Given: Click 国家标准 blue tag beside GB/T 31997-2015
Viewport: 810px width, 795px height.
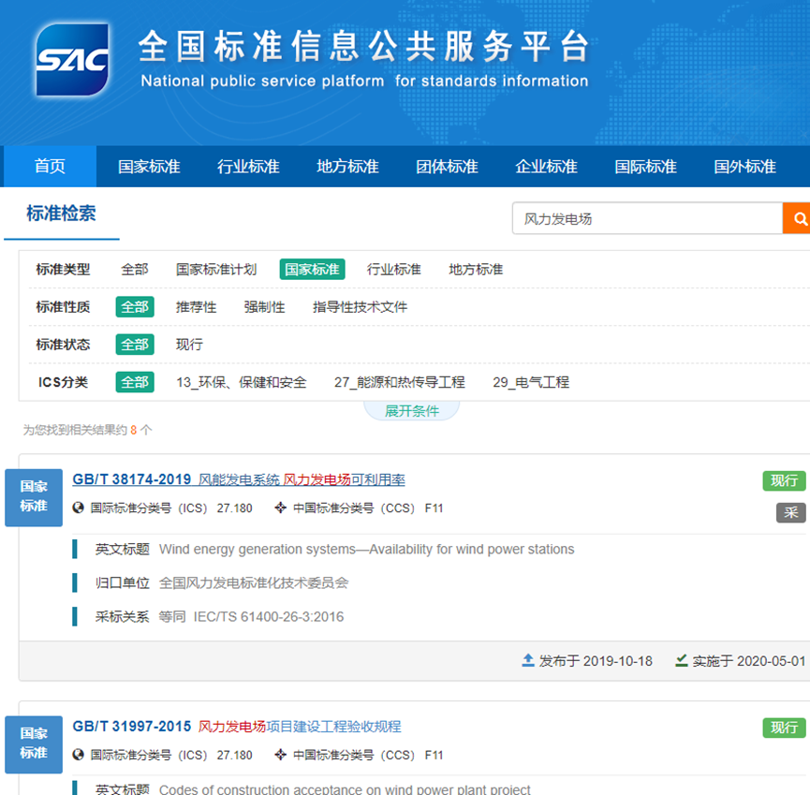Looking at the screenshot, I should click(x=34, y=744).
